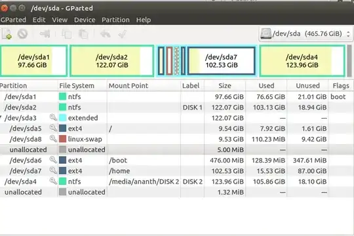The image size is (354, 236).
Task: Sort partitions by the Size column header
Action: [x=225, y=86]
